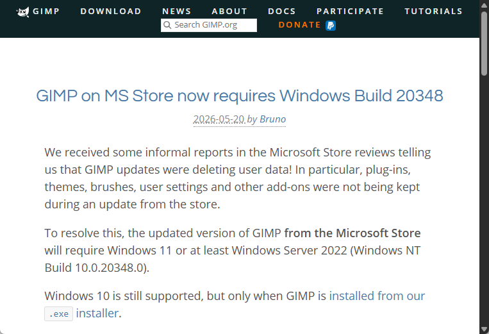Open the Tutorials page
The image size is (489, 334).
pyautogui.click(x=433, y=12)
